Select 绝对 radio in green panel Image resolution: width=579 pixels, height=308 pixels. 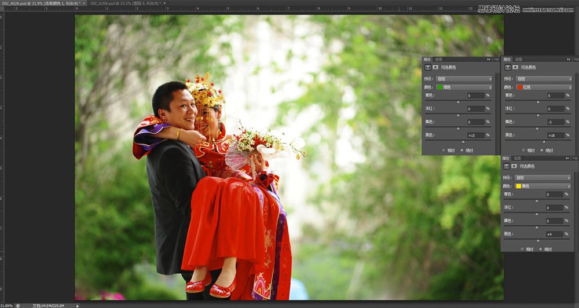click(462, 151)
